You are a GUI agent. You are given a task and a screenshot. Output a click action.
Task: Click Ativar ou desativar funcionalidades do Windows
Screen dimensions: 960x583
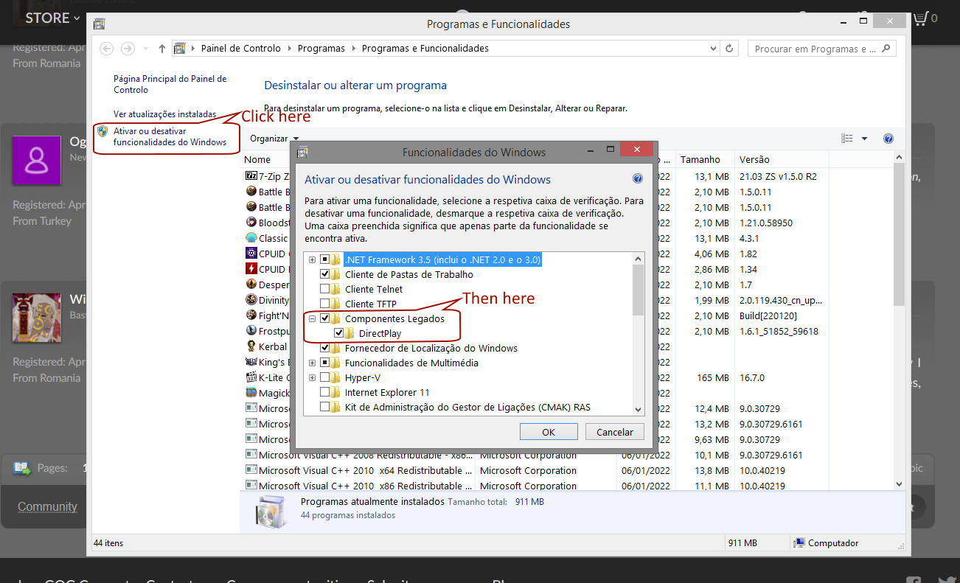170,136
